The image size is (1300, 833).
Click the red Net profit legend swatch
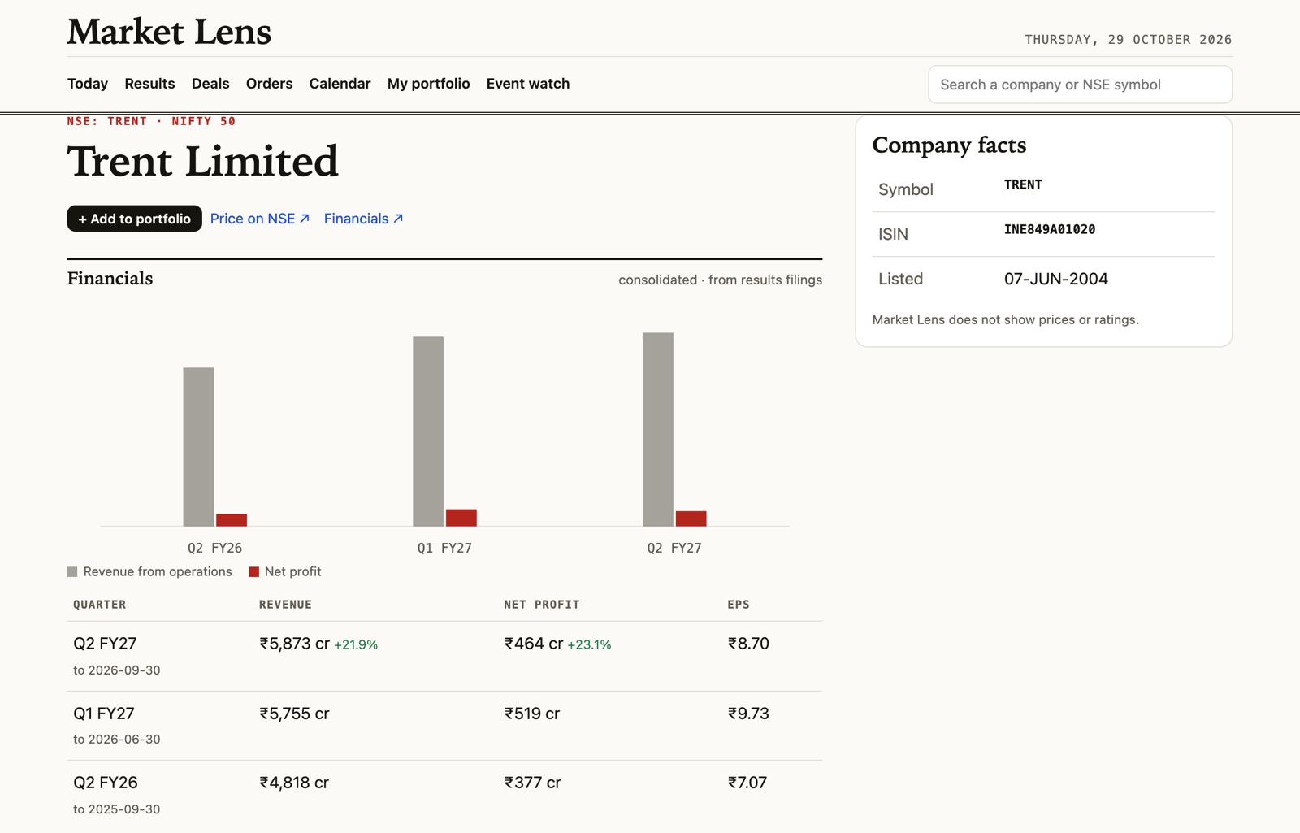253,572
